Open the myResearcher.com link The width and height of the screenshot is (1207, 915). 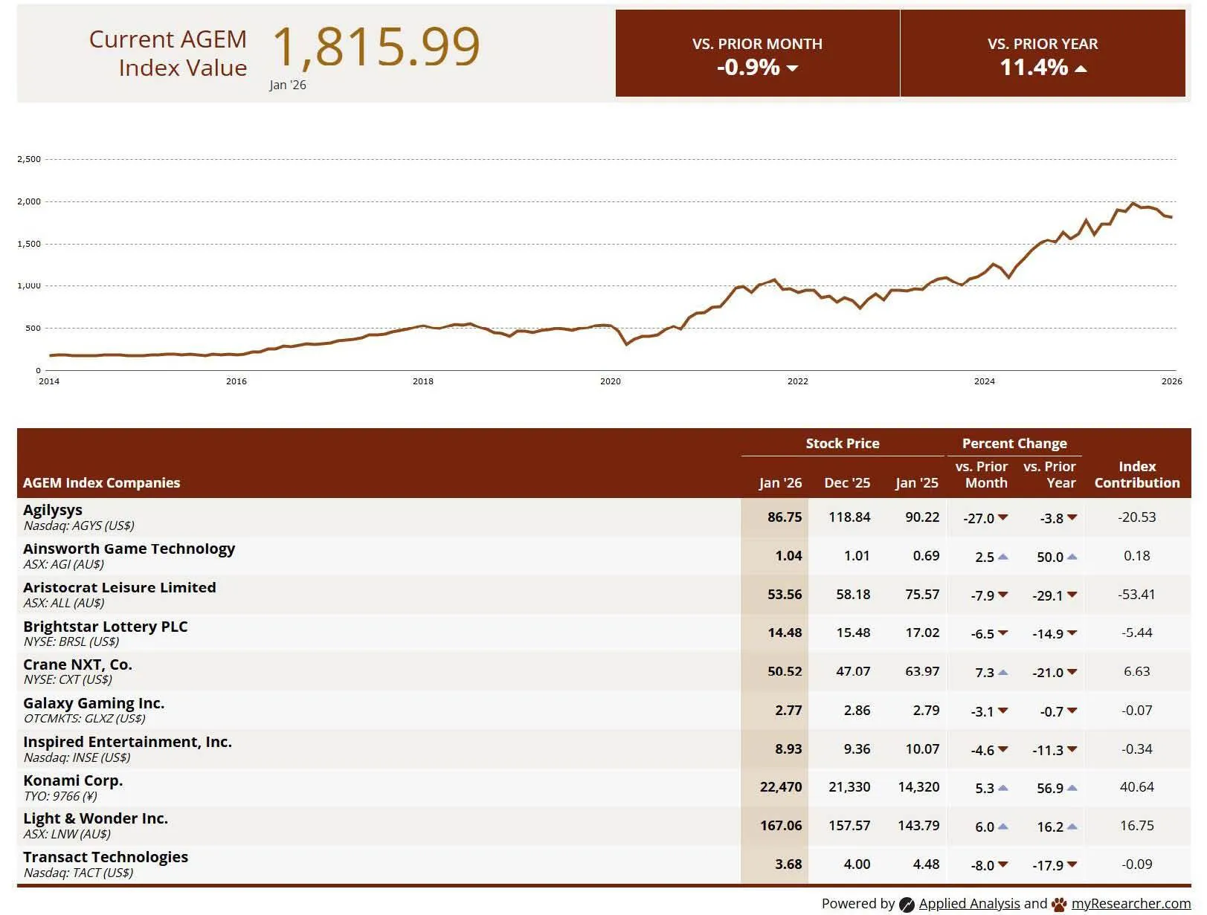click(x=1130, y=904)
